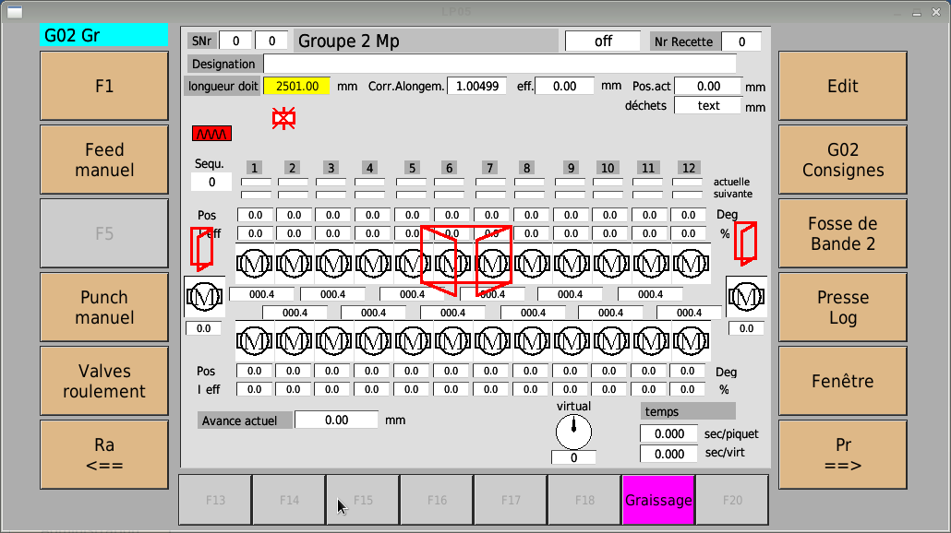Open the window menu icon in title bar

tap(15, 12)
